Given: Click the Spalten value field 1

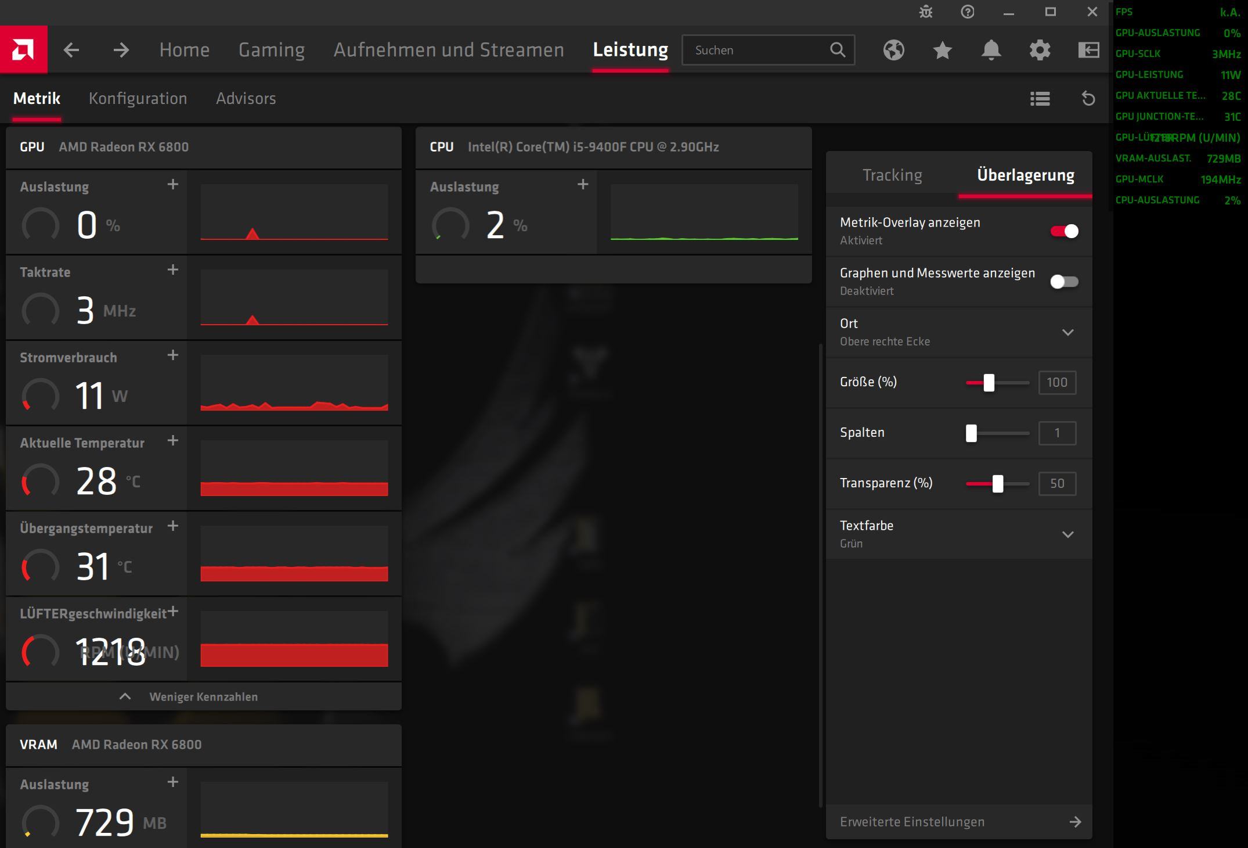Looking at the screenshot, I should [1057, 433].
